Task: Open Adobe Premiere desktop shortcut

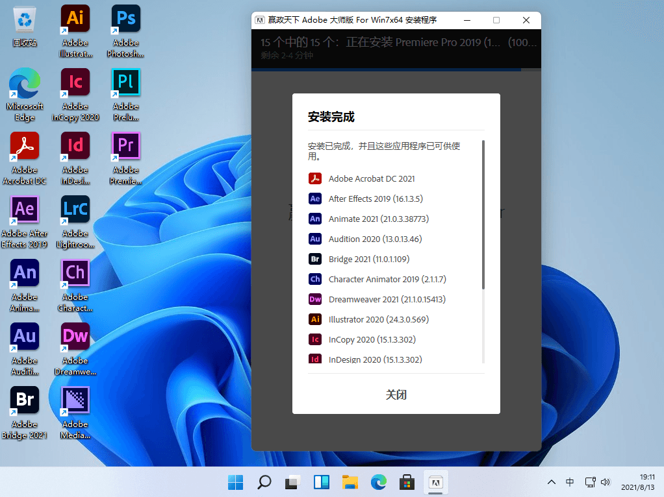Action: pyautogui.click(x=126, y=158)
